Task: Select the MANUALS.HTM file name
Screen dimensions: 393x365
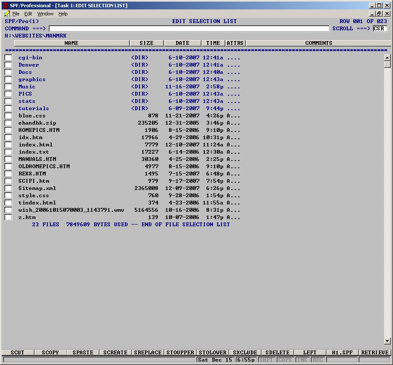Action: pos(38,159)
